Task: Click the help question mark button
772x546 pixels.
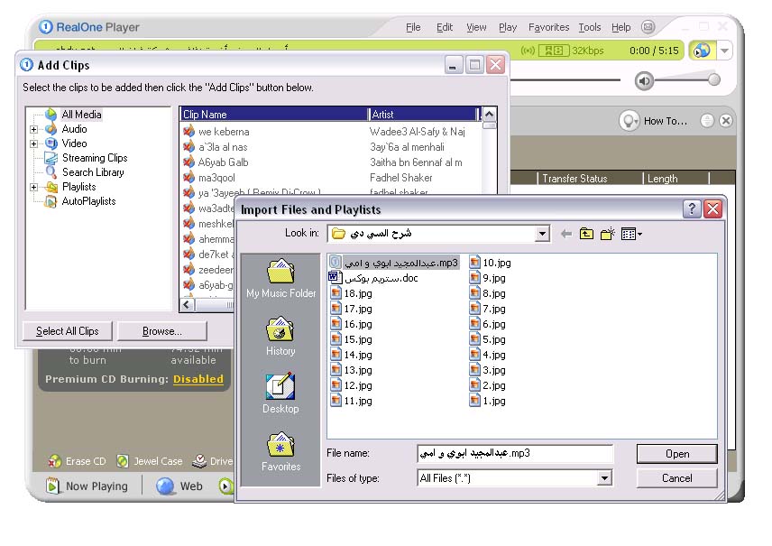Action: click(x=691, y=209)
